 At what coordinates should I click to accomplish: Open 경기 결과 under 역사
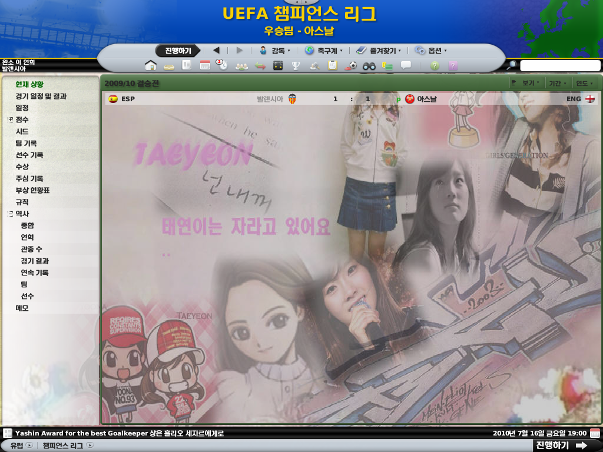(x=35, y=261)
